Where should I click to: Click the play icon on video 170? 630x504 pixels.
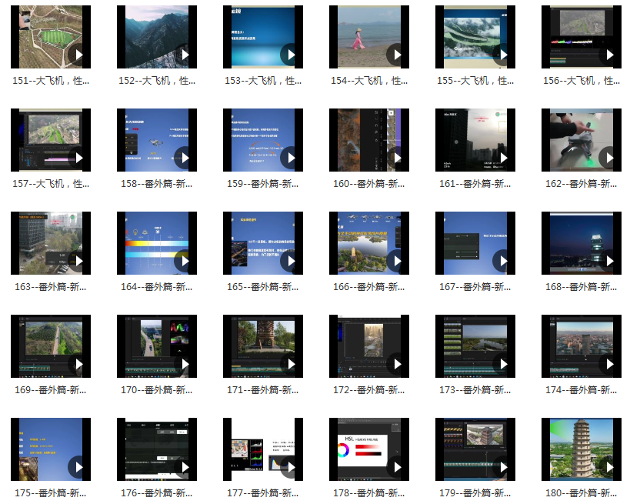[x=185, y=364]
